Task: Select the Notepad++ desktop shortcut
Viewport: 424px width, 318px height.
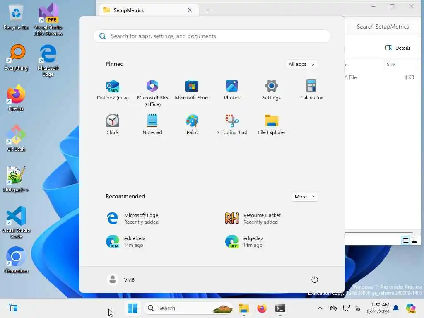Action: pos(16,179)
